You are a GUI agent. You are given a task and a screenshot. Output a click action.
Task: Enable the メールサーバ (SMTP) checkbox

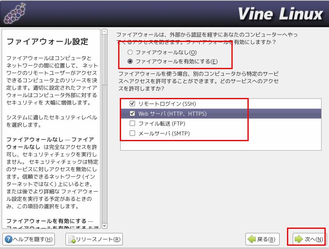click(x=132, y=133)
